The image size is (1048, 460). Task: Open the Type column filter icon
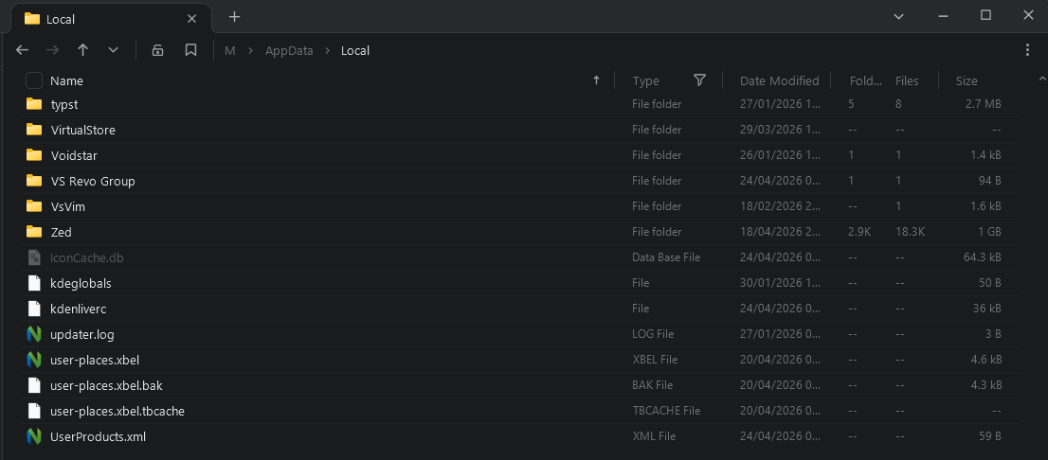[x=699, y=80]
